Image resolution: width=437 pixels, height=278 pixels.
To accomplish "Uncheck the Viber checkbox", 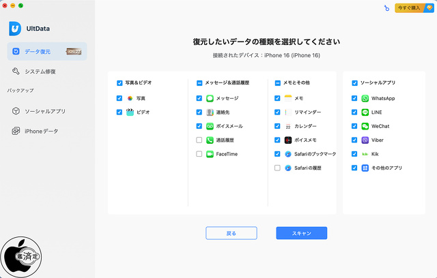I will click(x=354, y=140).
